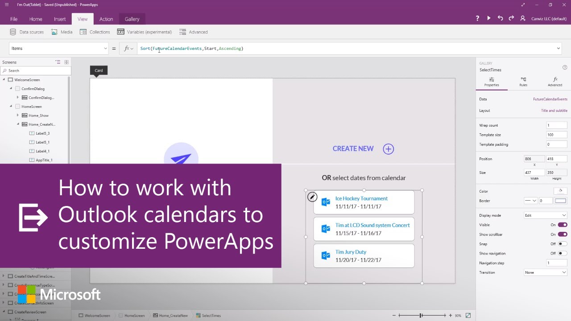Undo the last action
Image resolution: width=571 pixels, height=321 pixels.
click(x=500, y=19)
